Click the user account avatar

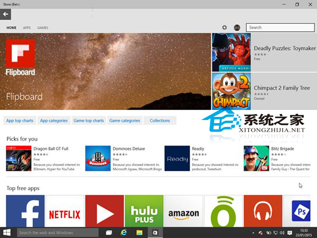click(x=237, y=28)
